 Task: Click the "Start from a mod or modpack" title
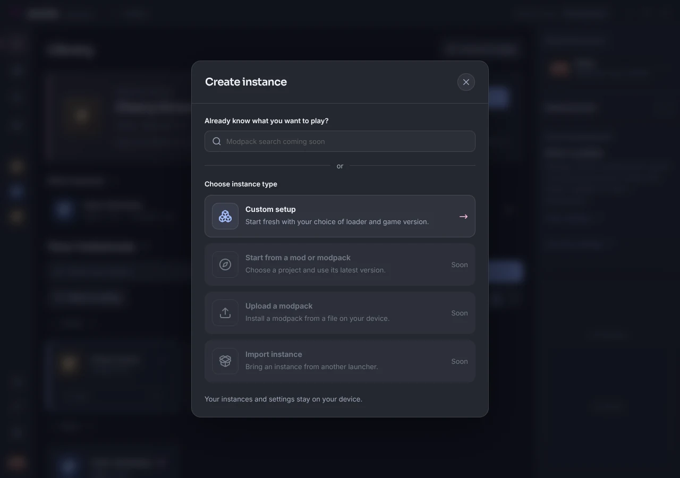coord(298,258)
